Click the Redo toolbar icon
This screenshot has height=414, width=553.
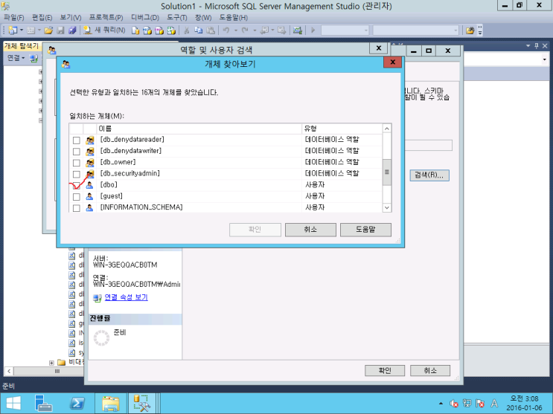245,30
